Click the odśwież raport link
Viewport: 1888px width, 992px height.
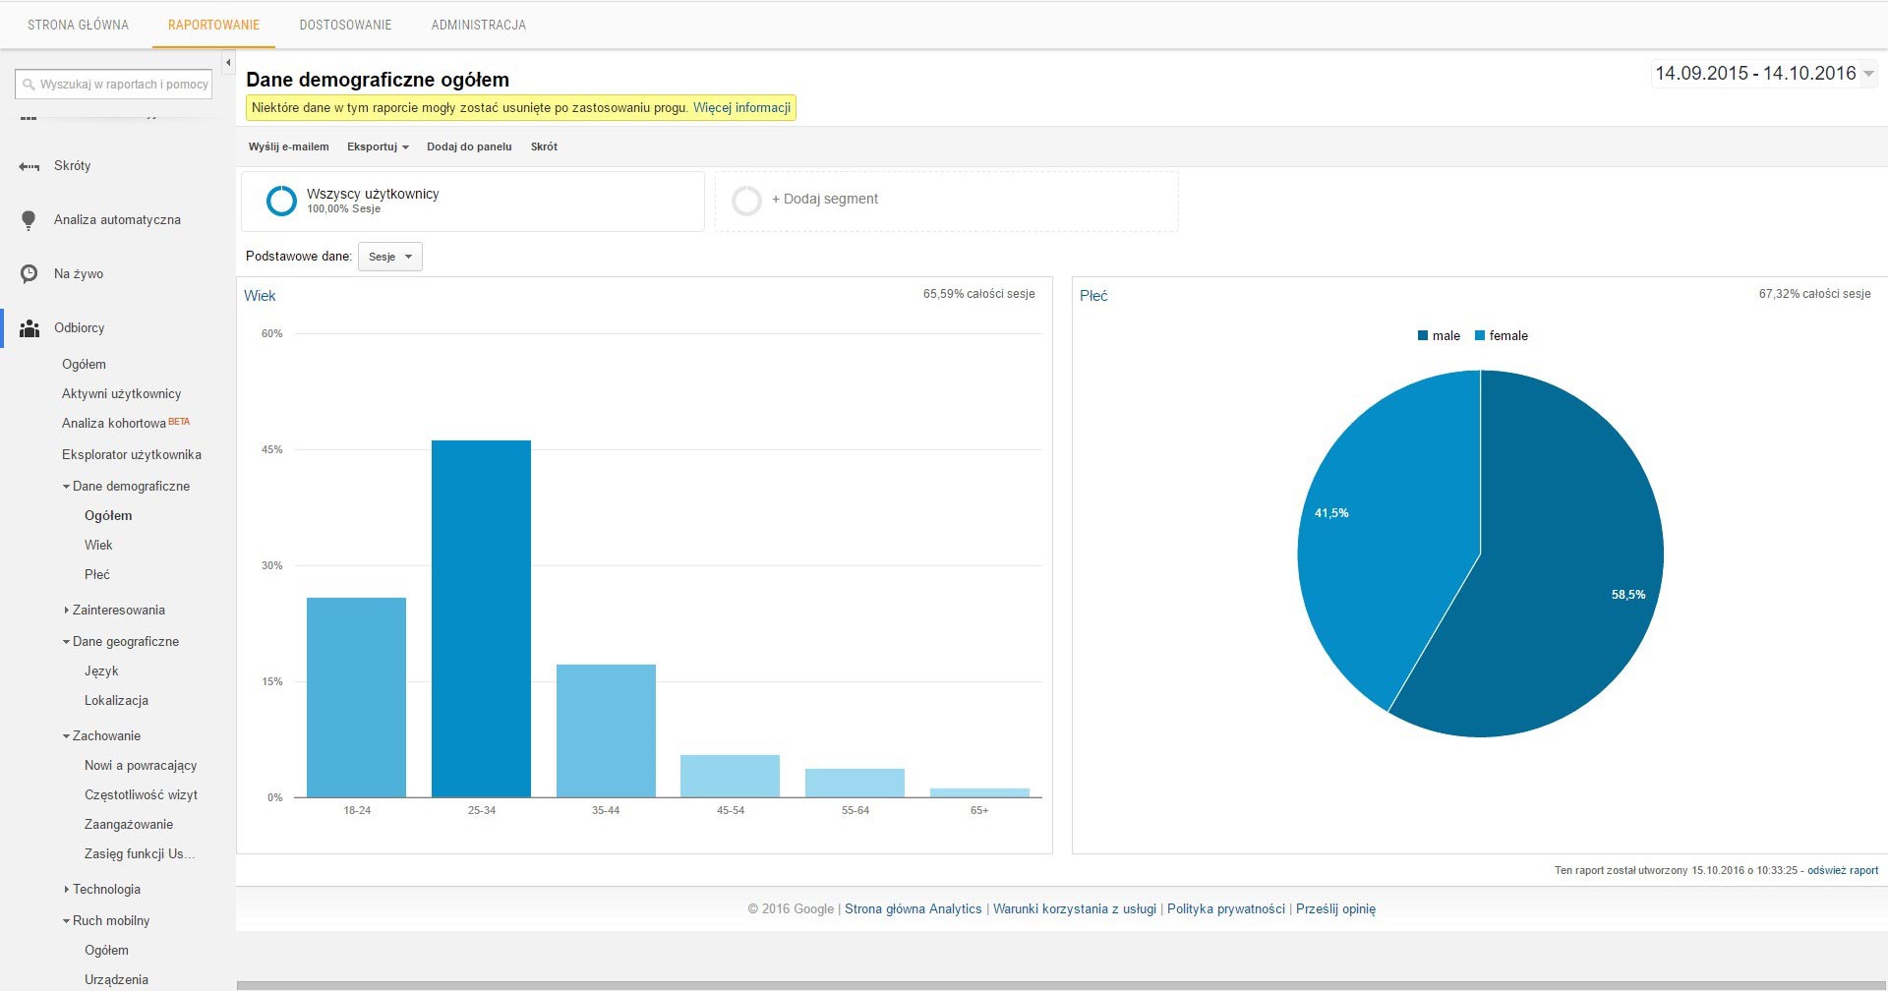point(1843,871)
